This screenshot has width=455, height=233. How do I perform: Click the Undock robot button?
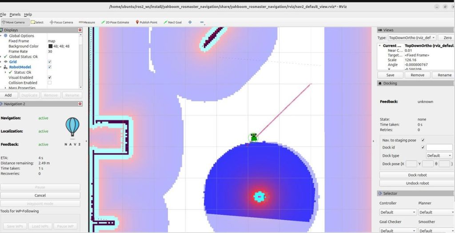click(417, 183)
